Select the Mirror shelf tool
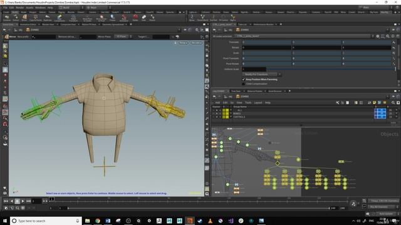The height and width of the screenshot is (225, 401). point(24,18)
